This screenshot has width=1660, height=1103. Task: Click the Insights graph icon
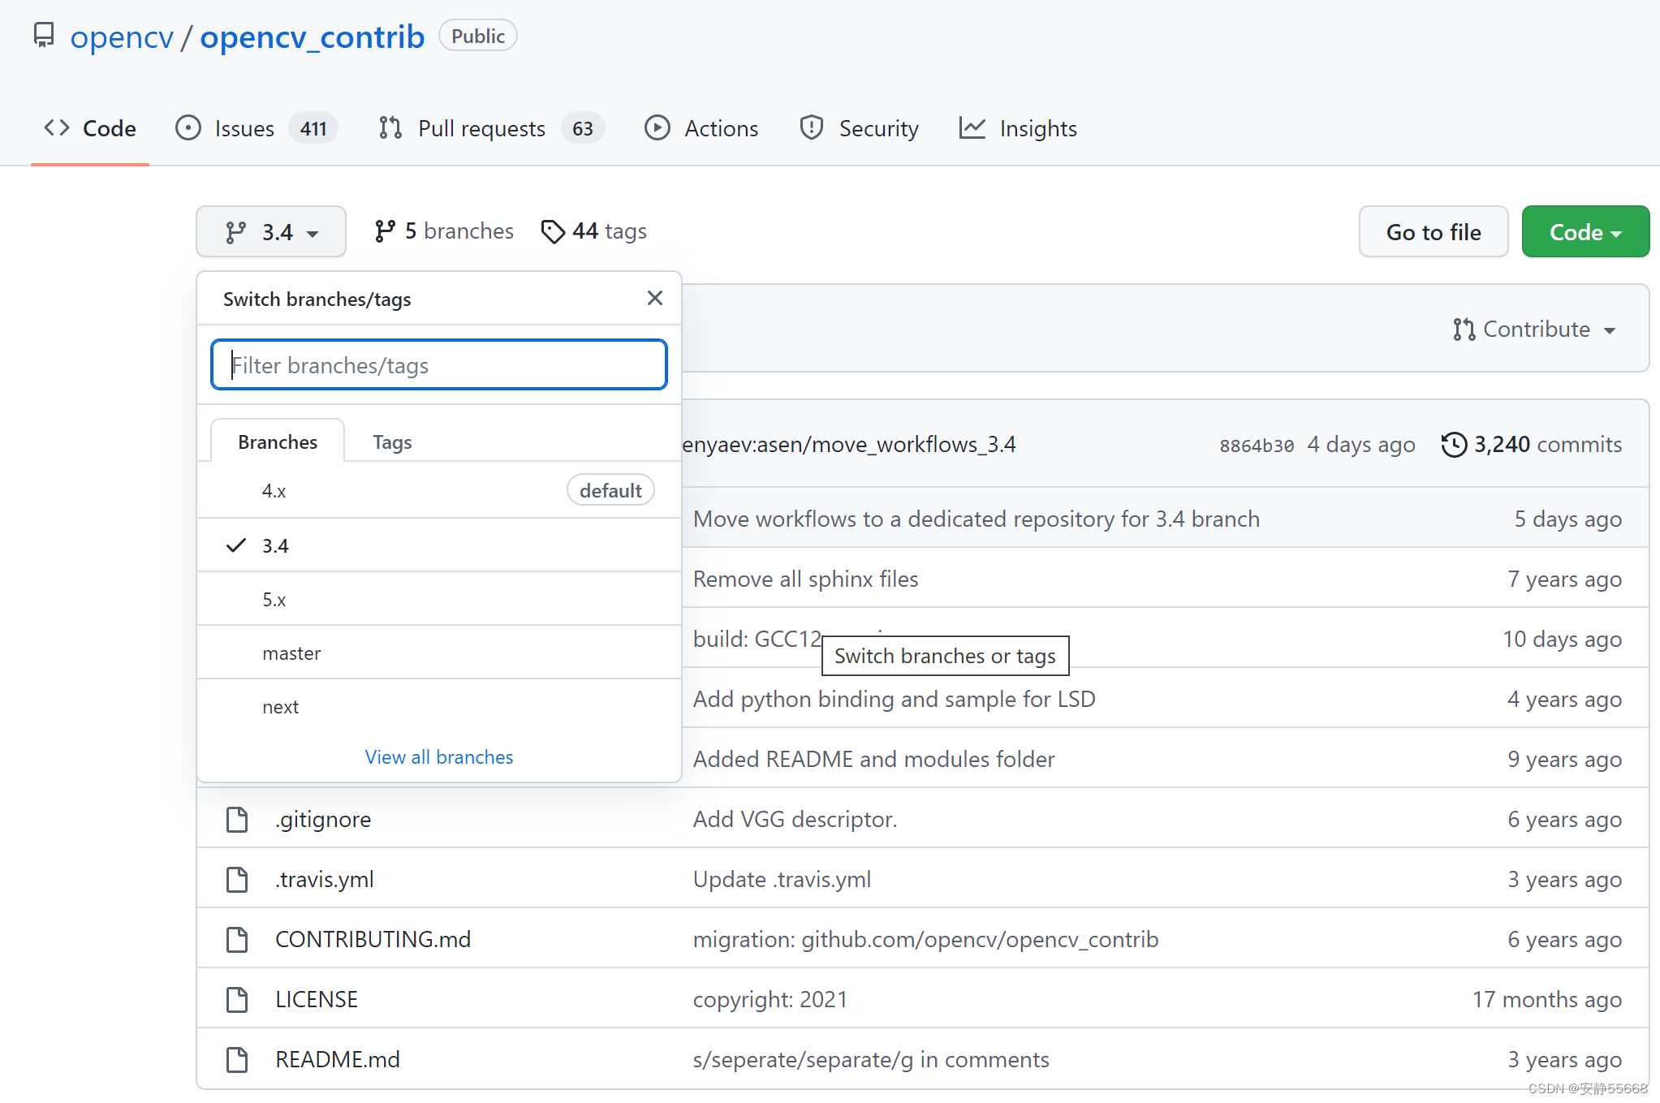(x=972, y=128)
